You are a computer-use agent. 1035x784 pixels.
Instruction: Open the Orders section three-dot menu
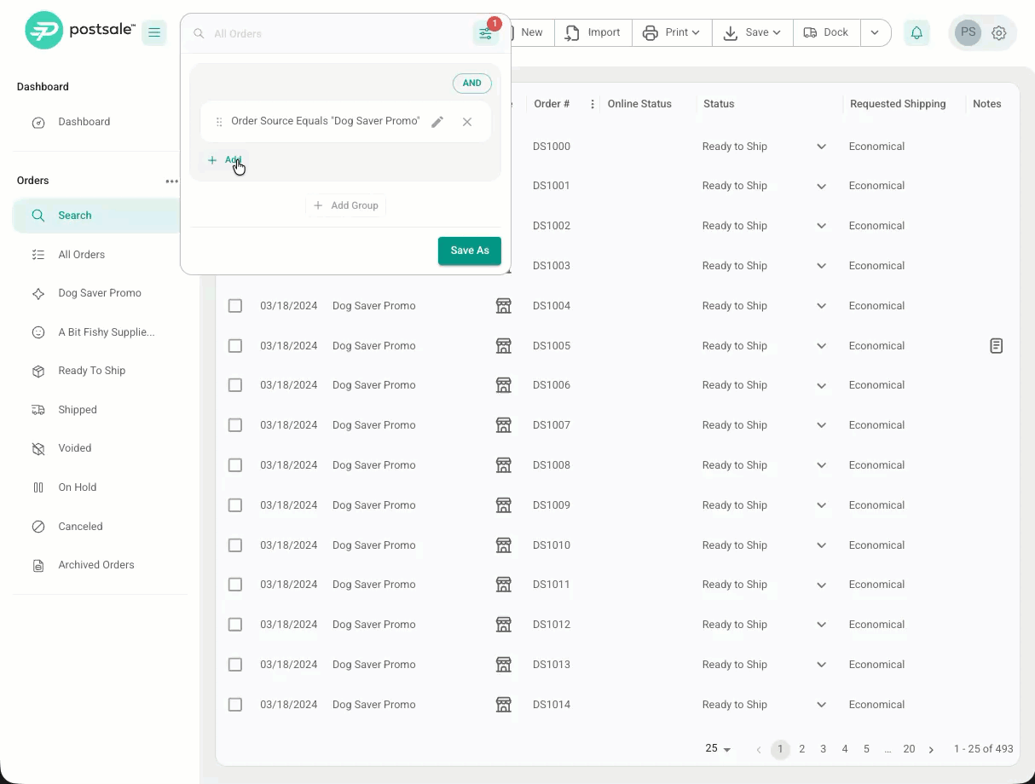click(x=172, y=181)
